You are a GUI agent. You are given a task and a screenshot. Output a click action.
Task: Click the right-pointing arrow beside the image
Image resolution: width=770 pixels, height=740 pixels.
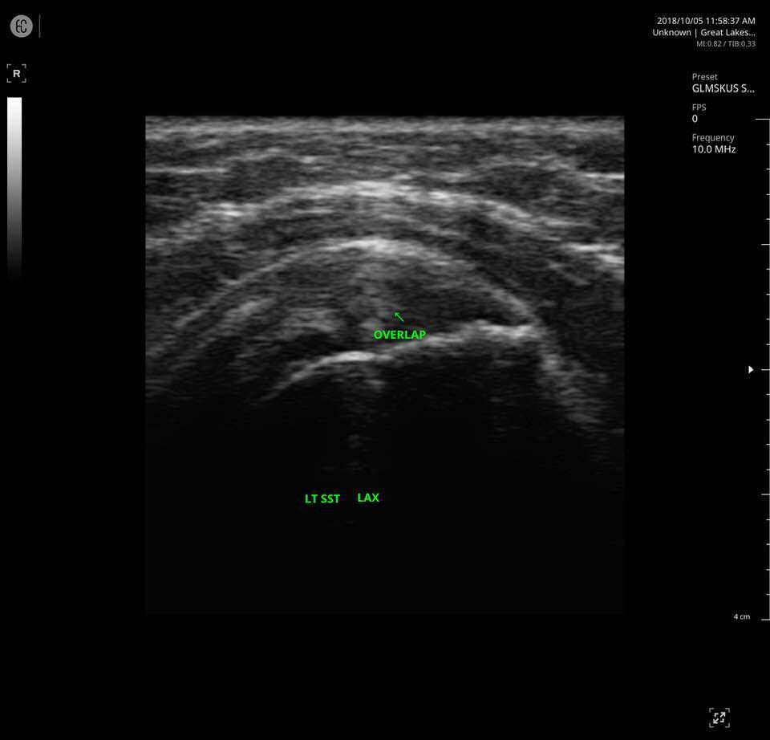pos(751,369)
